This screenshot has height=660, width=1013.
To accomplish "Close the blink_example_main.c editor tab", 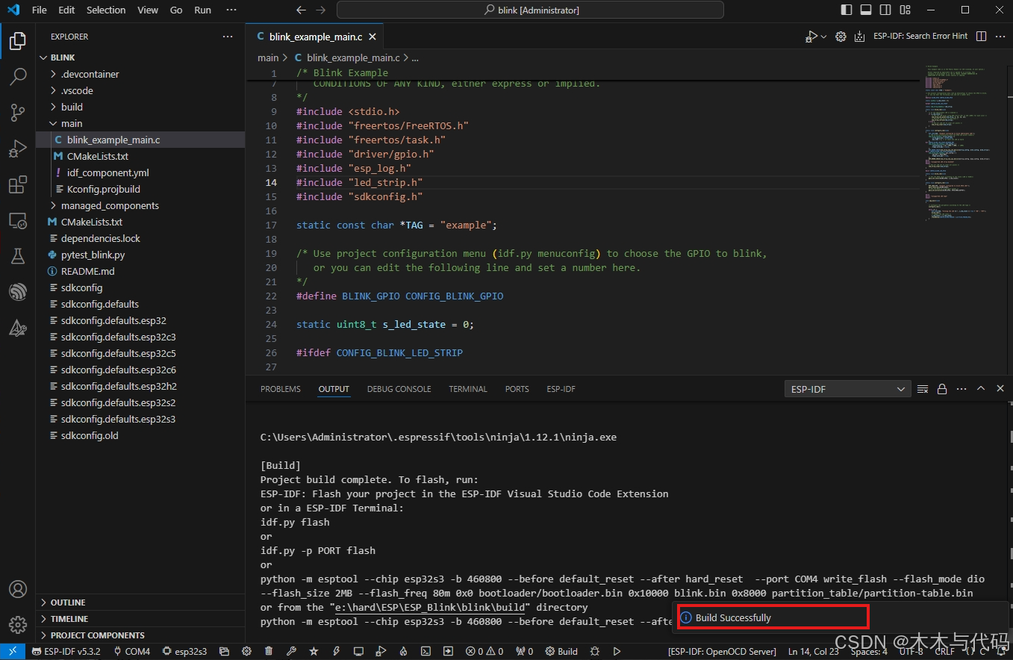I will pos(373,36).
